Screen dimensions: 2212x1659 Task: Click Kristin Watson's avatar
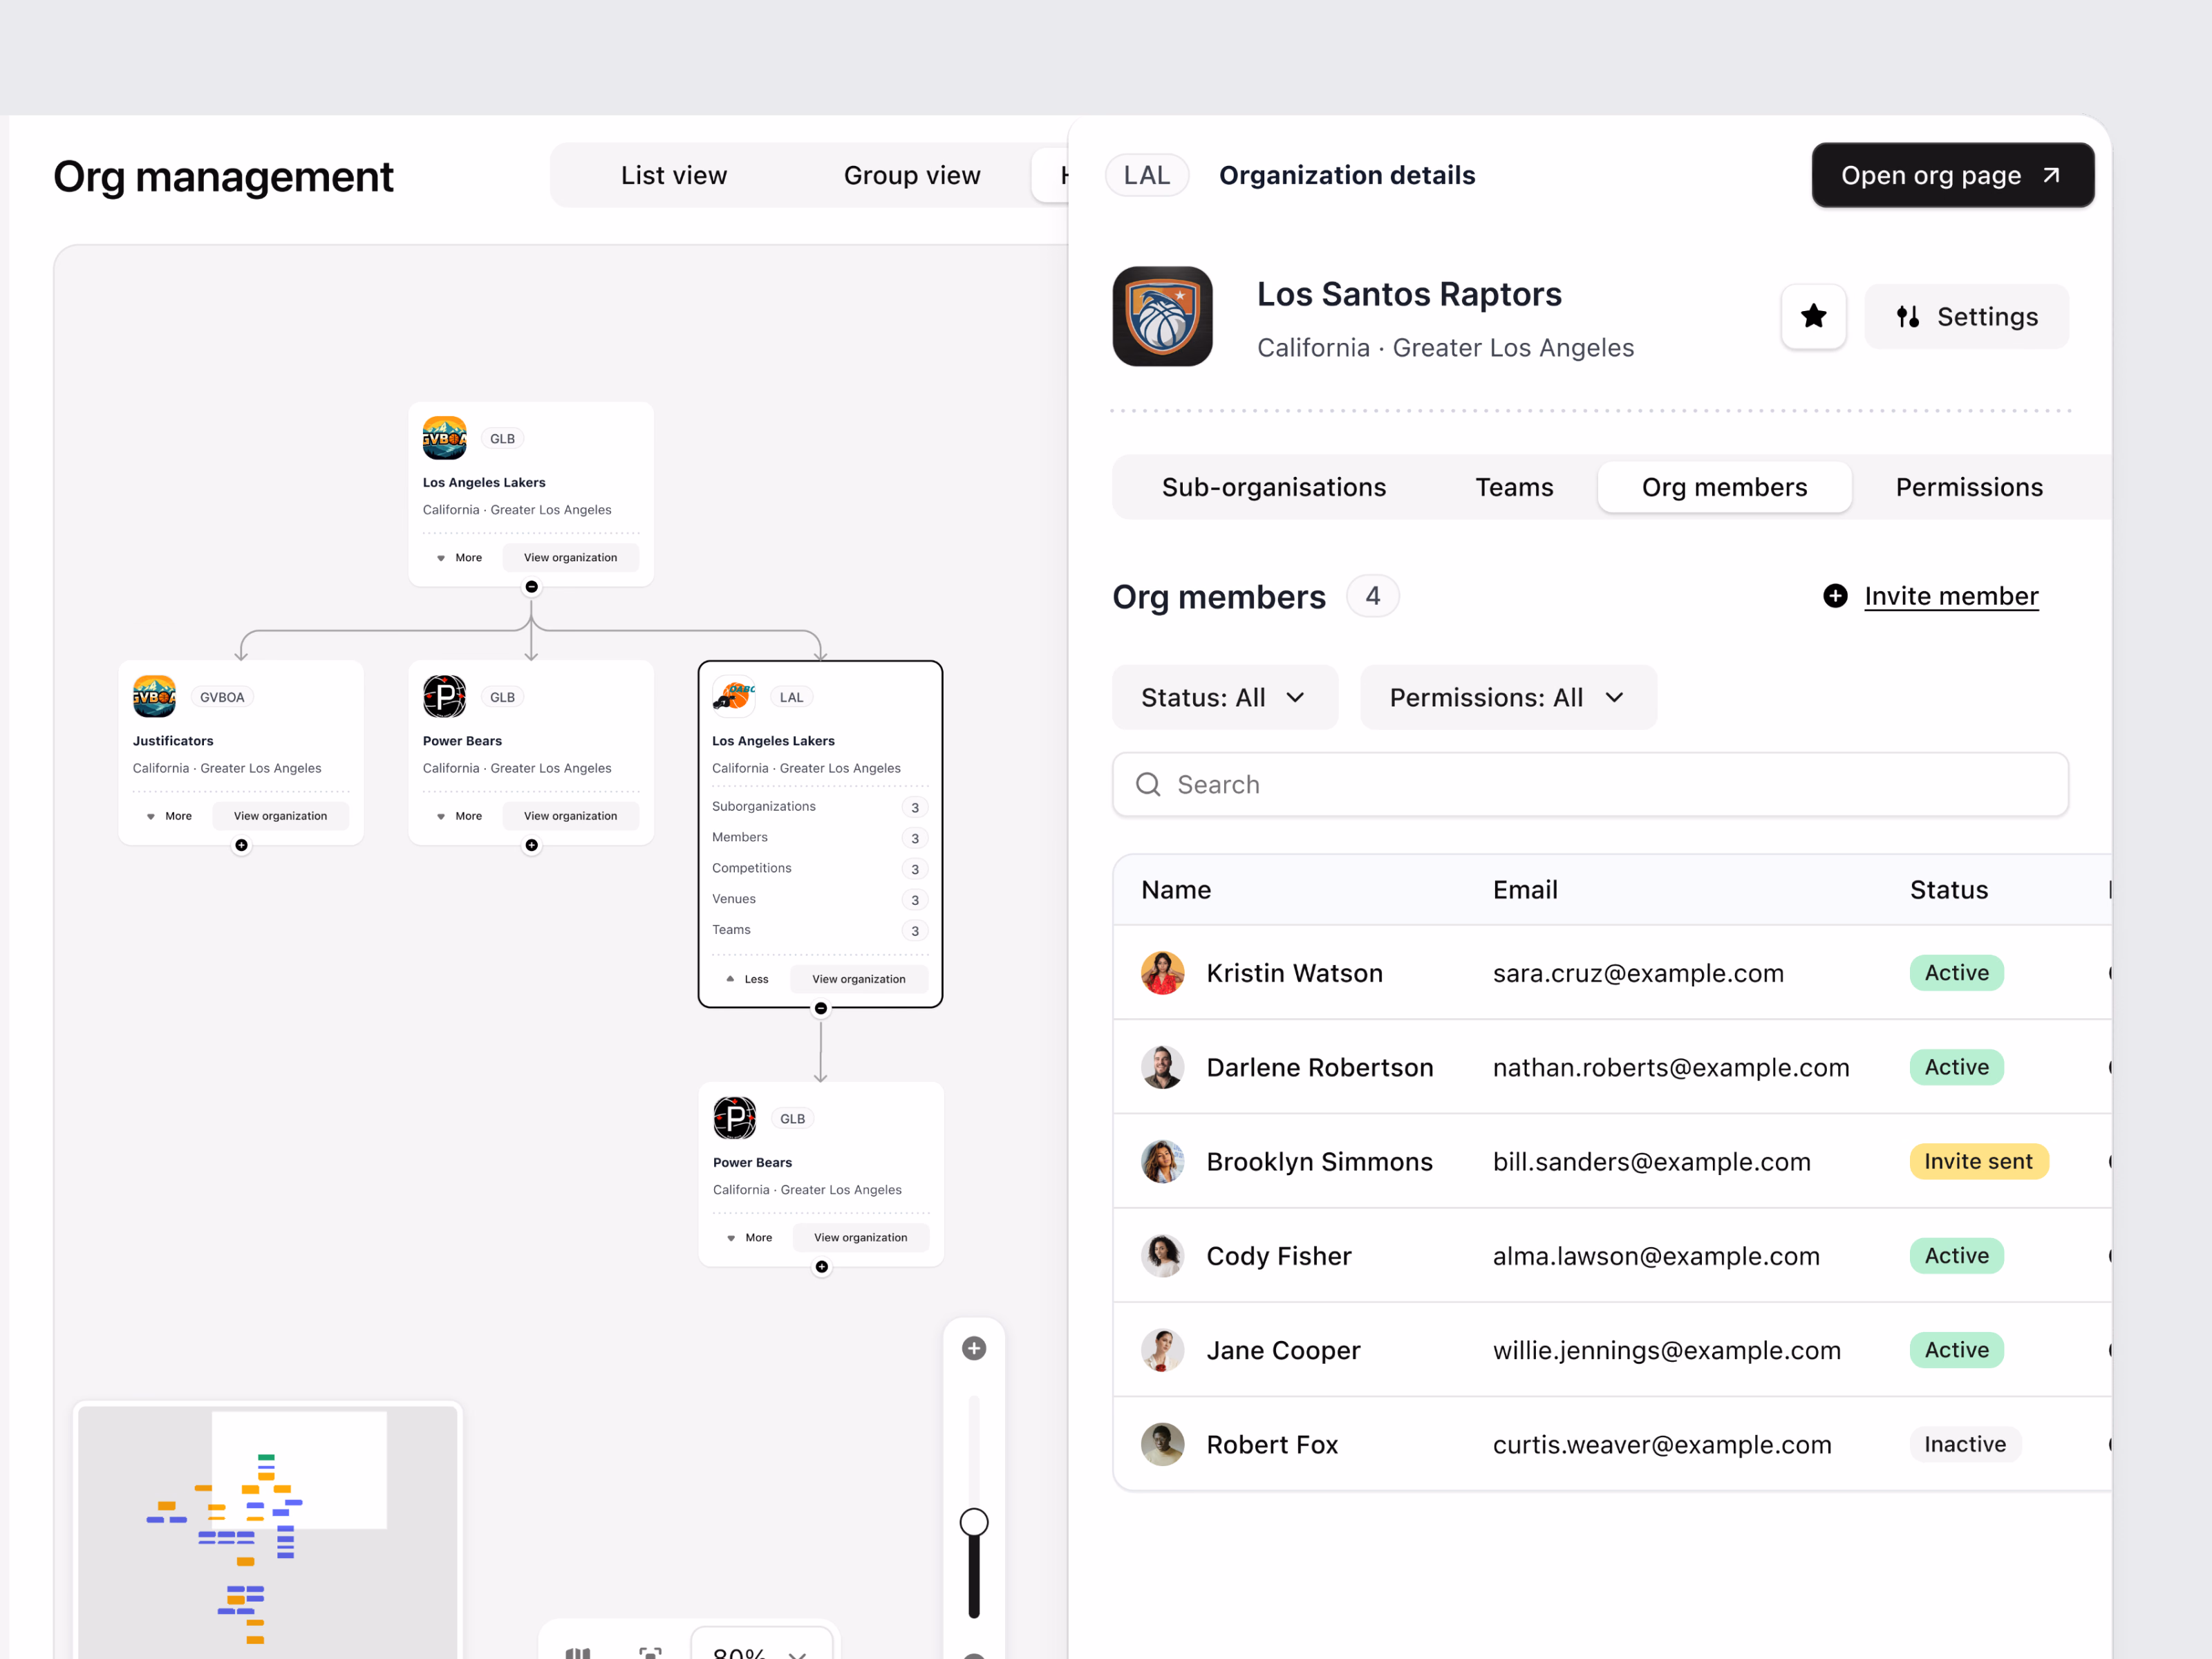tap(1162, 973)
